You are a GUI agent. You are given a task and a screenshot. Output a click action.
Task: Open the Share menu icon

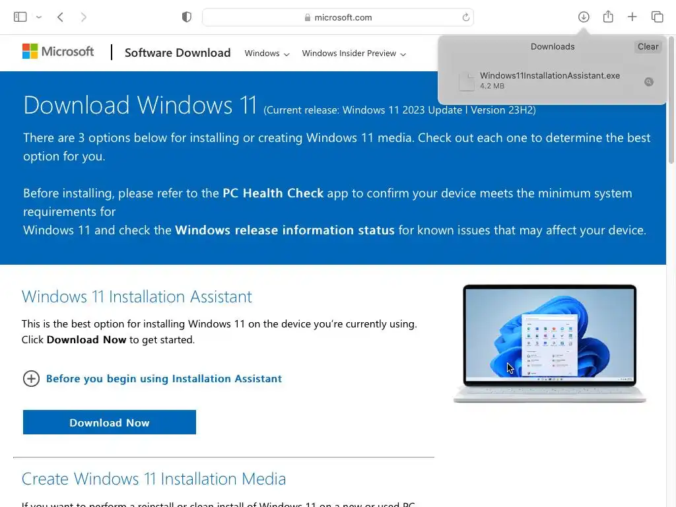click(608, 17)
